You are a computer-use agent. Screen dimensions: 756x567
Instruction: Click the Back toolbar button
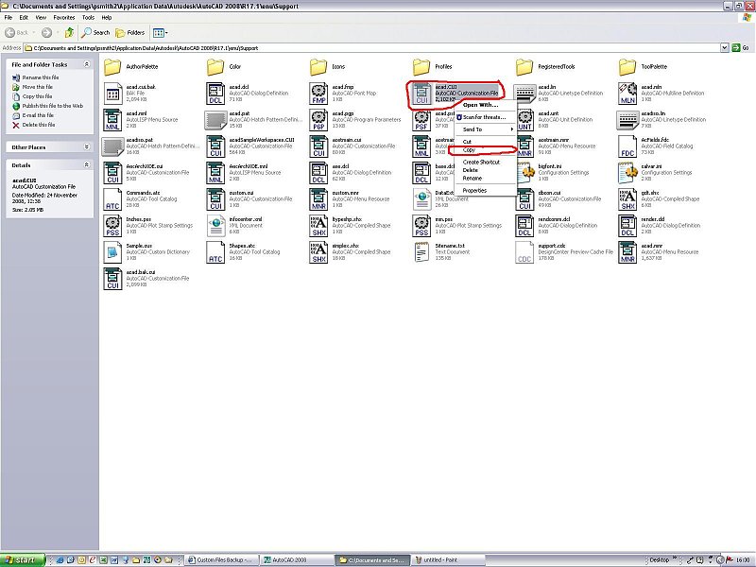[17, 33]
